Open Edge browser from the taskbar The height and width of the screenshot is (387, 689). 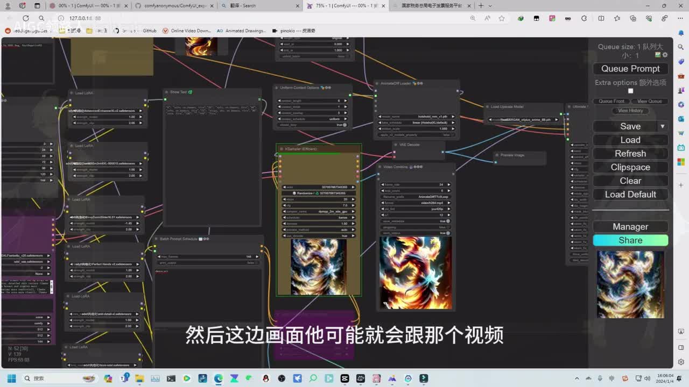[x=218, y=378]
